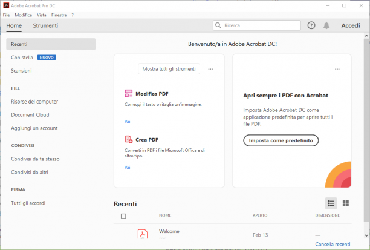The height and width of the screenshot is (250, 370).
Task: Click the Adobe Acrobat logo in title bar
Action: (6, 5)
